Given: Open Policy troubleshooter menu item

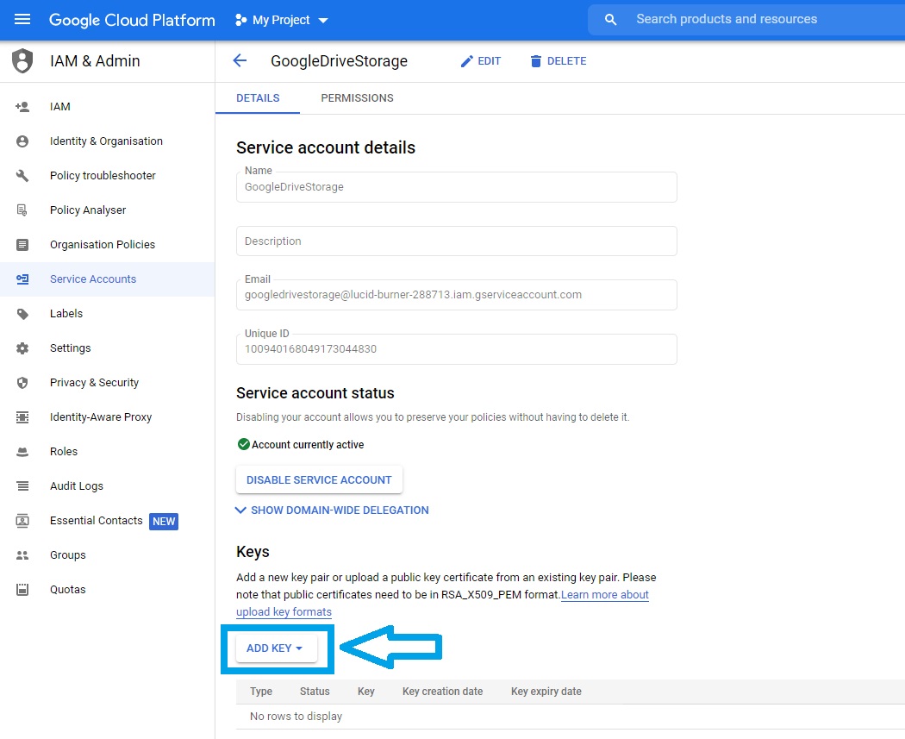Looking at the screenshot, I should click(108, 176).
